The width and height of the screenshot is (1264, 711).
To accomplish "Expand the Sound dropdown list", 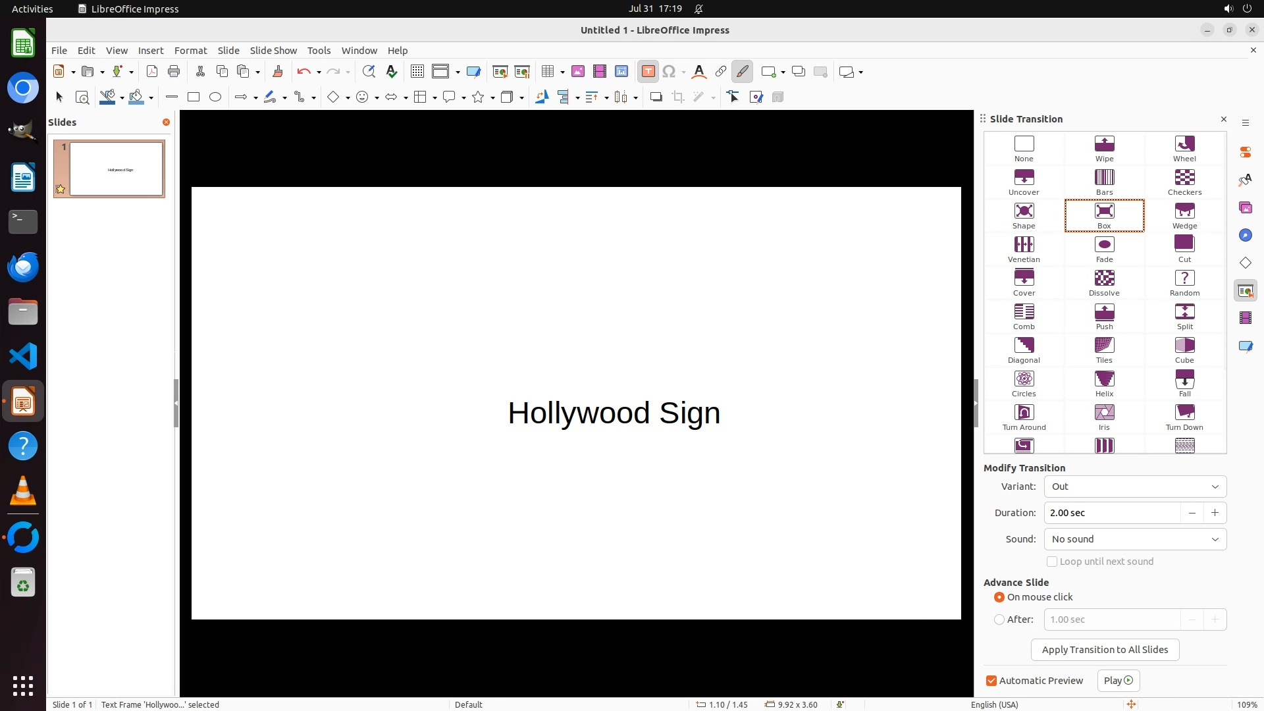I will (x=1135, y=539).
